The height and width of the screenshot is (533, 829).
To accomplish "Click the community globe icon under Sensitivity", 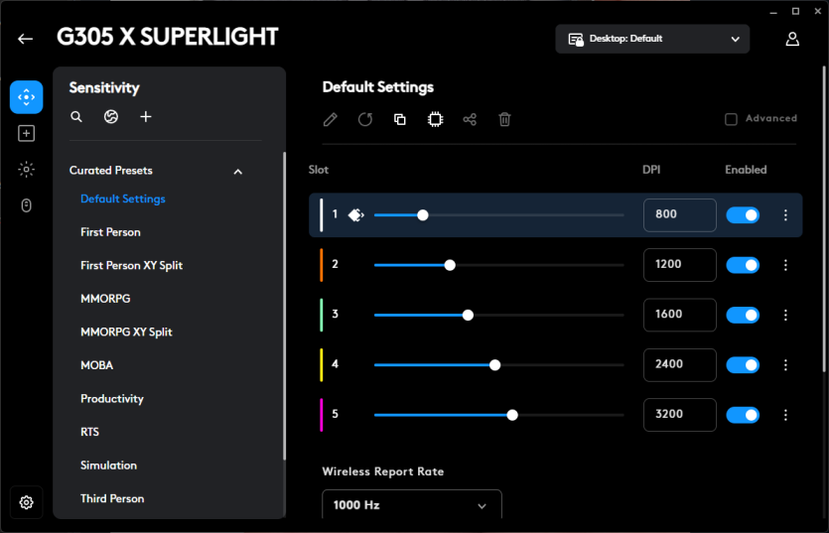I will tap(111, 117).
